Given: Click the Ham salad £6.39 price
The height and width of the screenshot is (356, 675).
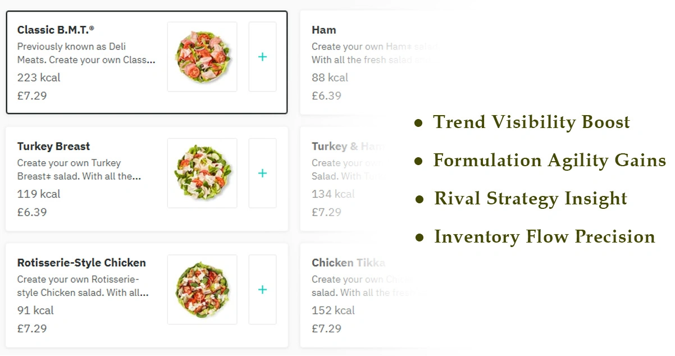Looking at the screenshot, I should click(326, 95).
